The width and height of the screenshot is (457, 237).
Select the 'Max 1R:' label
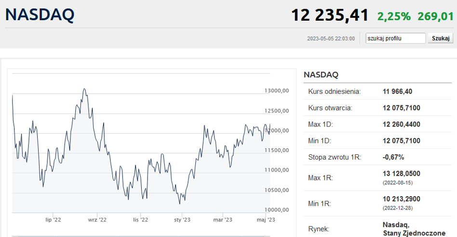coord(320,178)
